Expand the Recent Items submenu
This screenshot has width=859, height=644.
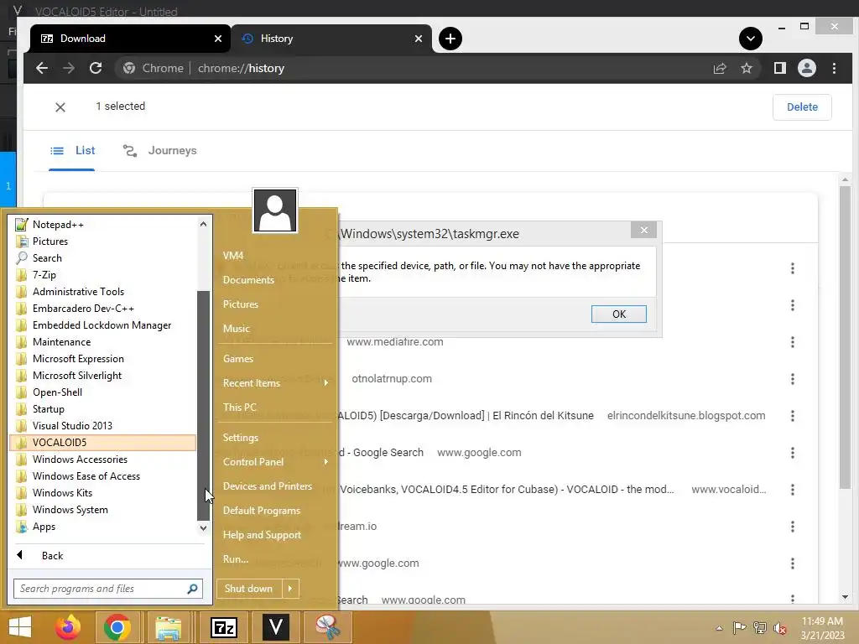click(274, 382)
